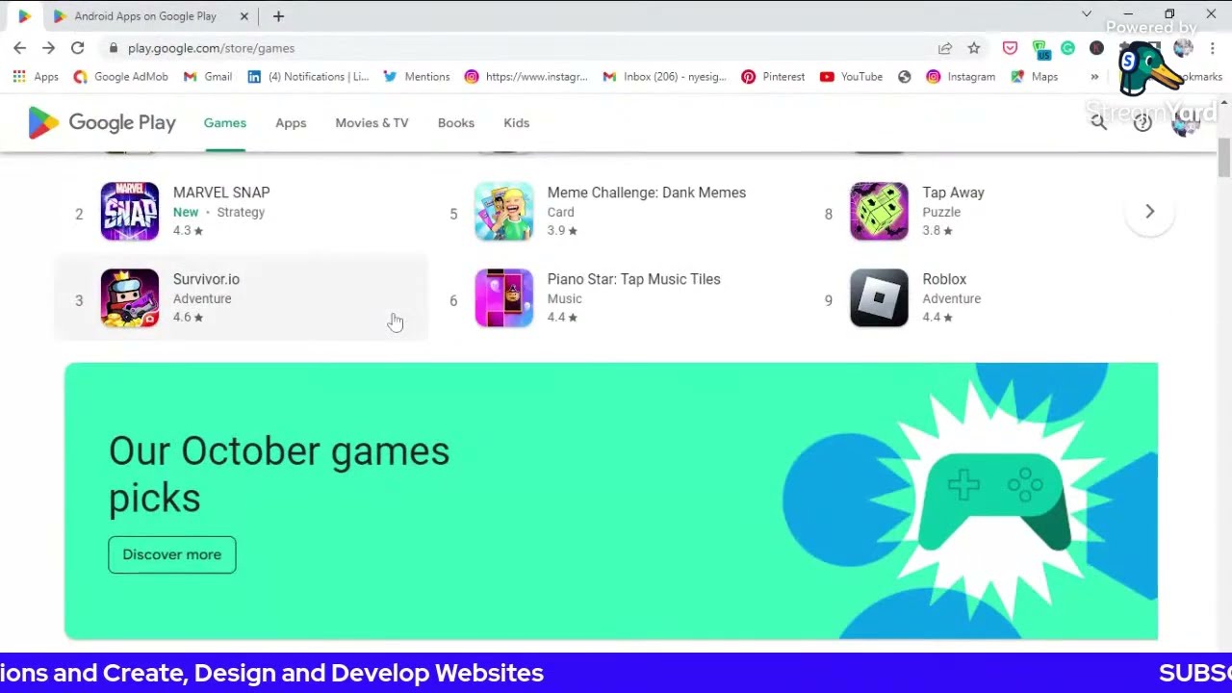Bookmark this page with the star icon
The height and width of the screenshot is (693, 1232).
(974, 48)
